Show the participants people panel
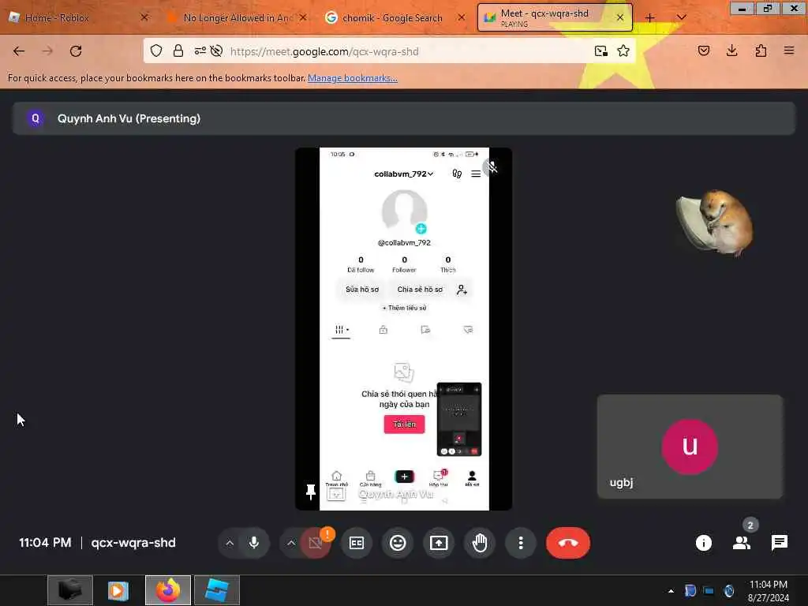This screenshot has height=606, width=808. [742, 543]
